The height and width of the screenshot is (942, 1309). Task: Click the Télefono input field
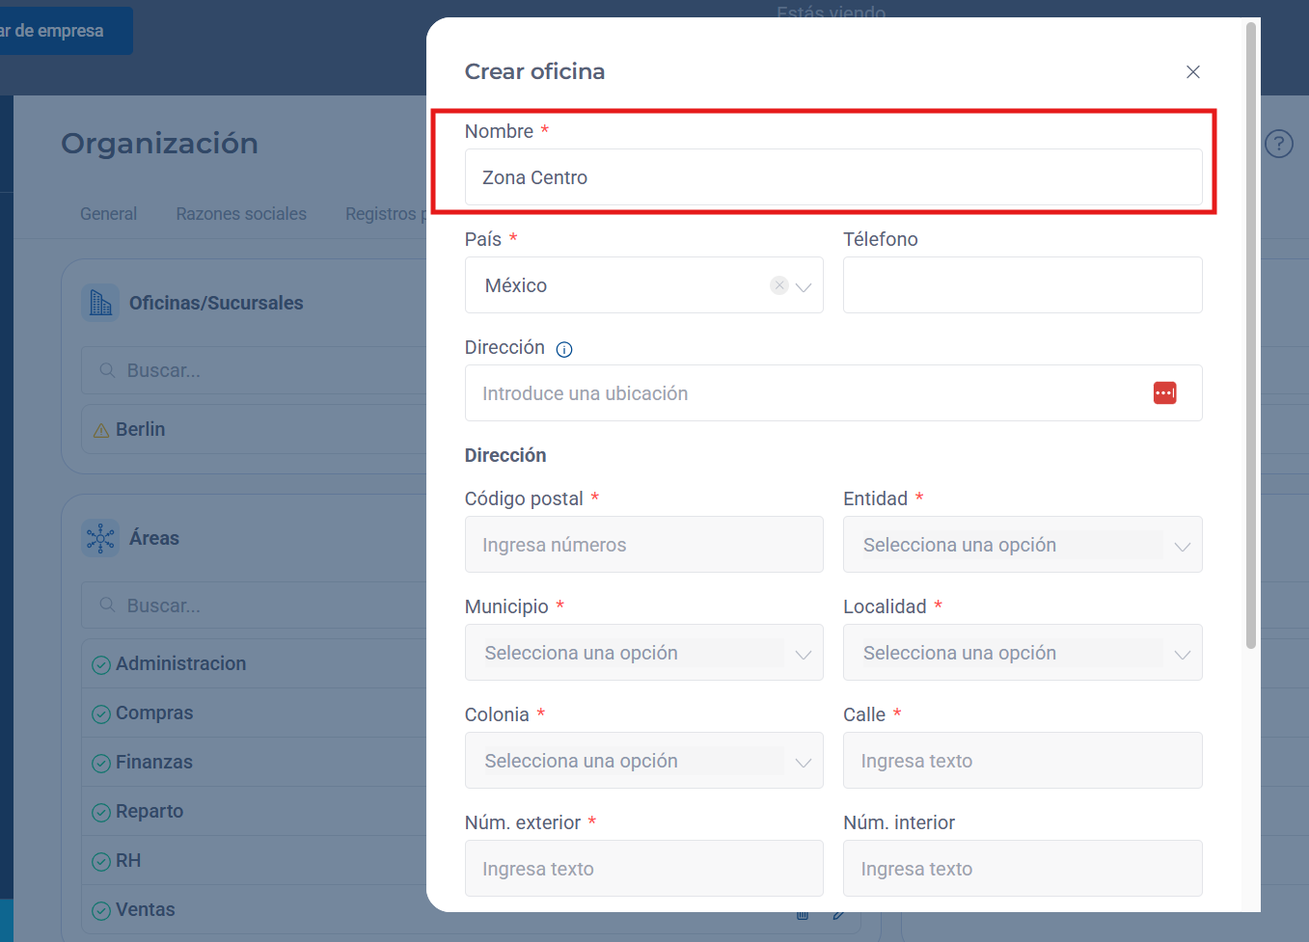pos(1023,285)
